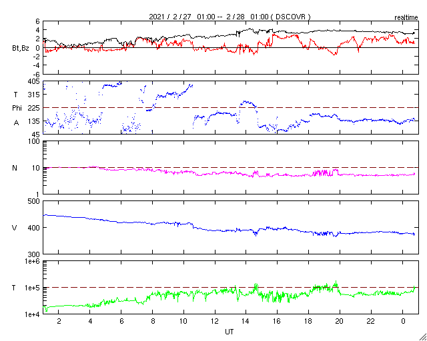Click the '500' tick value on the velocity panel
The width and height of the screenshot is (427, 341).
[34, 201]
